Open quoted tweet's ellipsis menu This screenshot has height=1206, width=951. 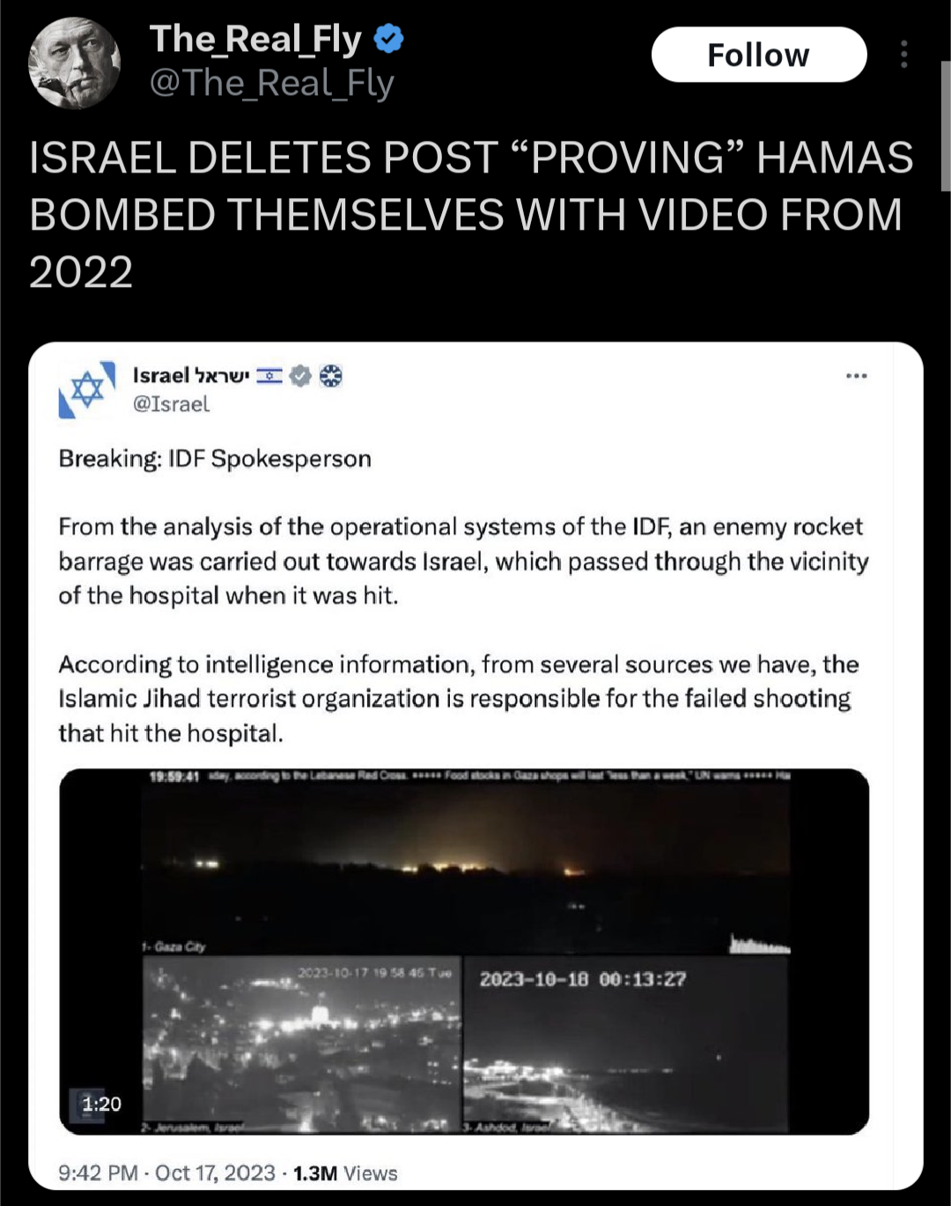tap(856, 376)
